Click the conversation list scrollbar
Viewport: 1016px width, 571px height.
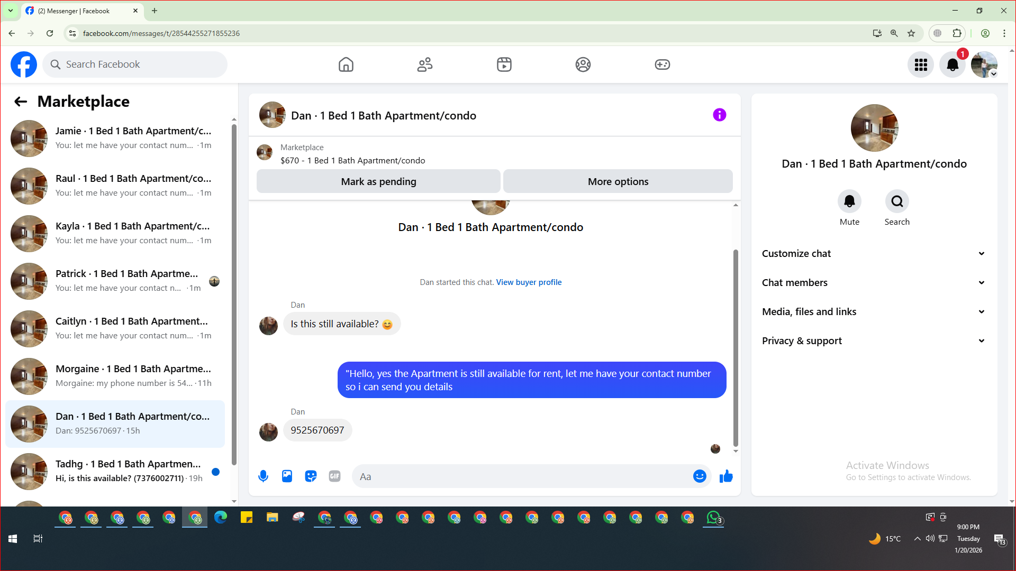coord(234,294)
